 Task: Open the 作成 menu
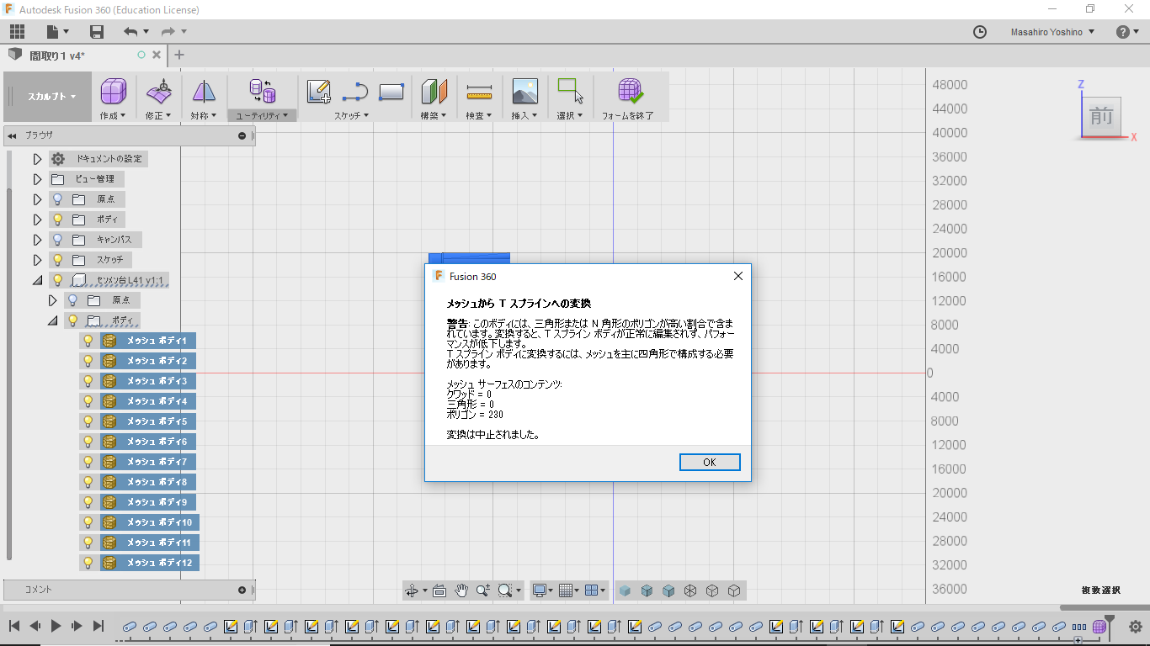pyautogui.click(x=113, y=115)
